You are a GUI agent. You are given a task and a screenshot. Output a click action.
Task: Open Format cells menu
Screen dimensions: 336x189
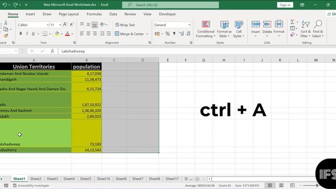point(279,29)
